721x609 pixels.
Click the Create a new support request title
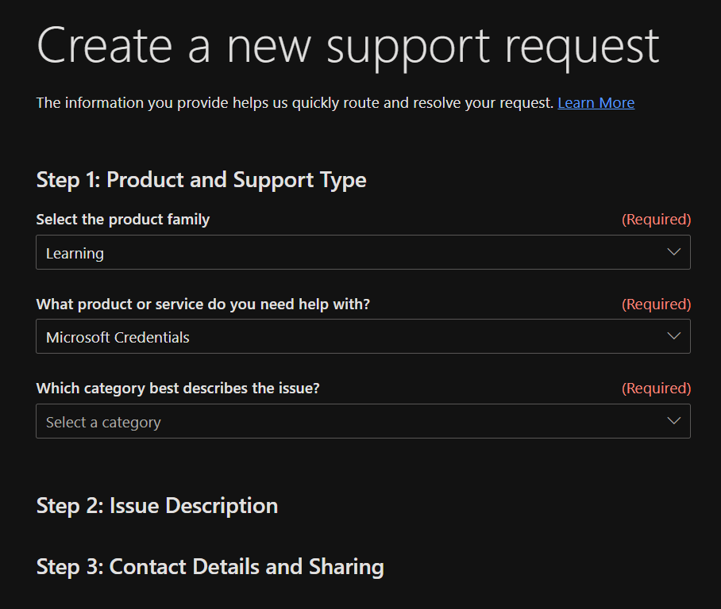[x=348, y=45]
